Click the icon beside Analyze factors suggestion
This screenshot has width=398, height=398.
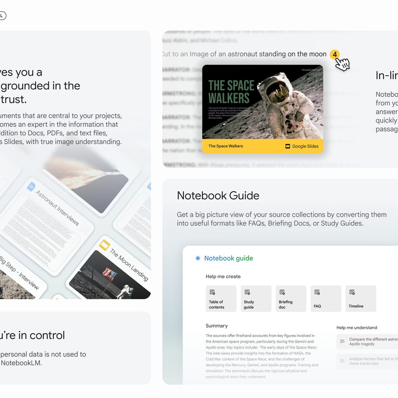(x=343, y=361)
